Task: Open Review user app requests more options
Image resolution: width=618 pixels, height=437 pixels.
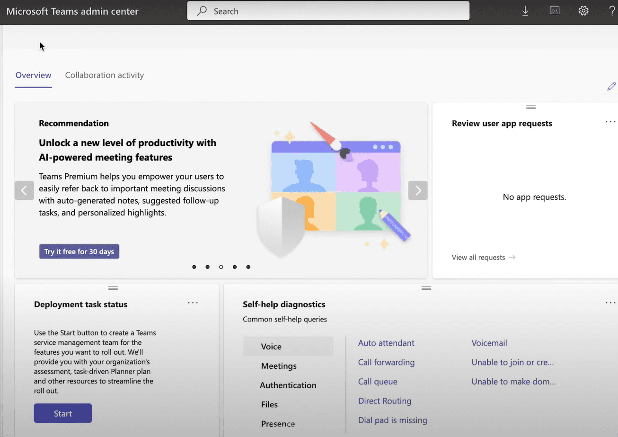Action: 610,122
